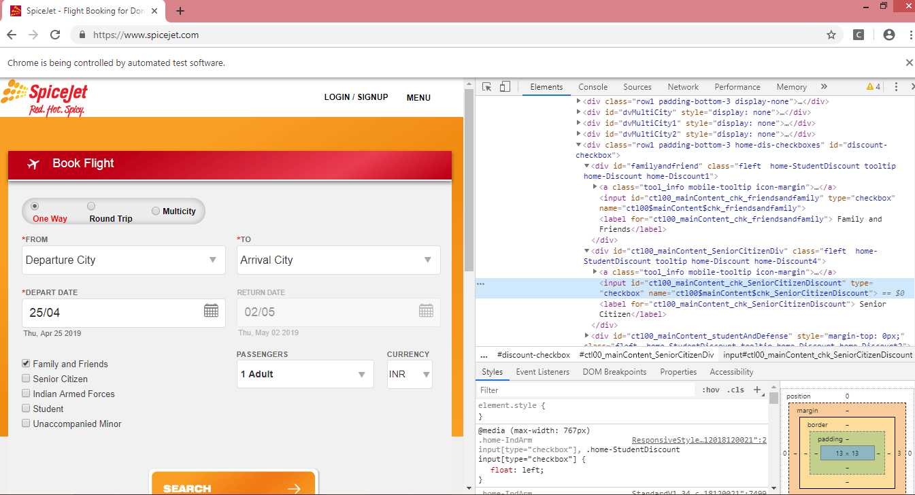915x495 pixels.
Task: Click the SpiceJet logo
Action: (x=45, y=99)
